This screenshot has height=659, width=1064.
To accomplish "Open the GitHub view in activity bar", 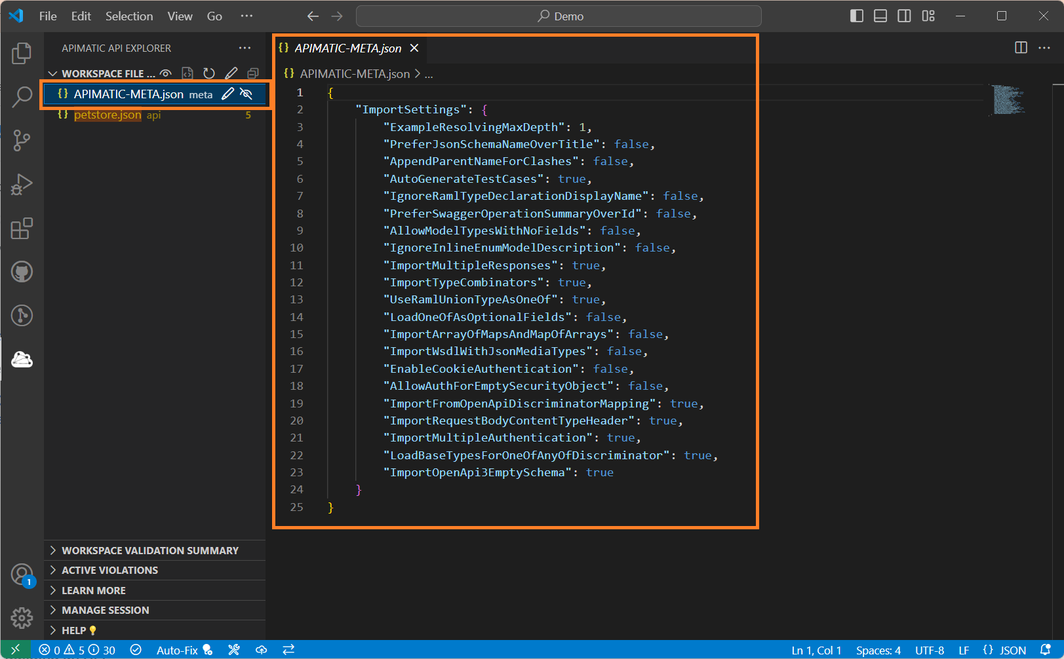I will pos(22,271).
